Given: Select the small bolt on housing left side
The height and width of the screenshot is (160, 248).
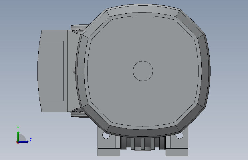Looking at the screenshot, I should (74, 71).
